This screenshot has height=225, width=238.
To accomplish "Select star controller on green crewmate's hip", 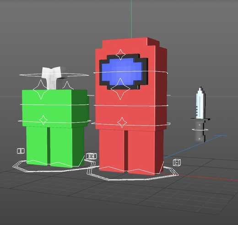I will click(43, 120).
